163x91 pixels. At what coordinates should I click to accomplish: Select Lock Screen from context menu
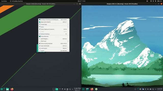(54, 48)
